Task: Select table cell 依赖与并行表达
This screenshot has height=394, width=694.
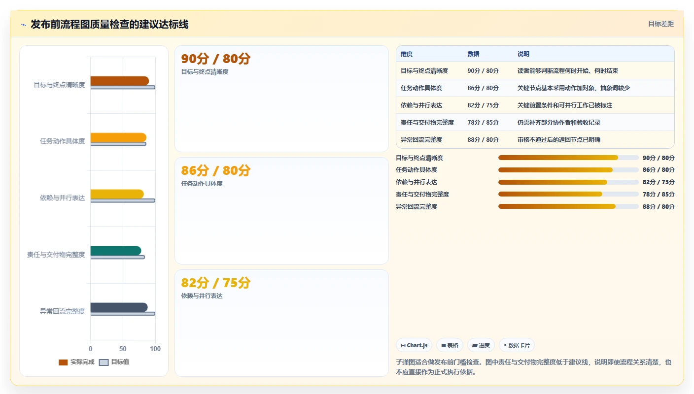Action: click(x=421, y=105)
